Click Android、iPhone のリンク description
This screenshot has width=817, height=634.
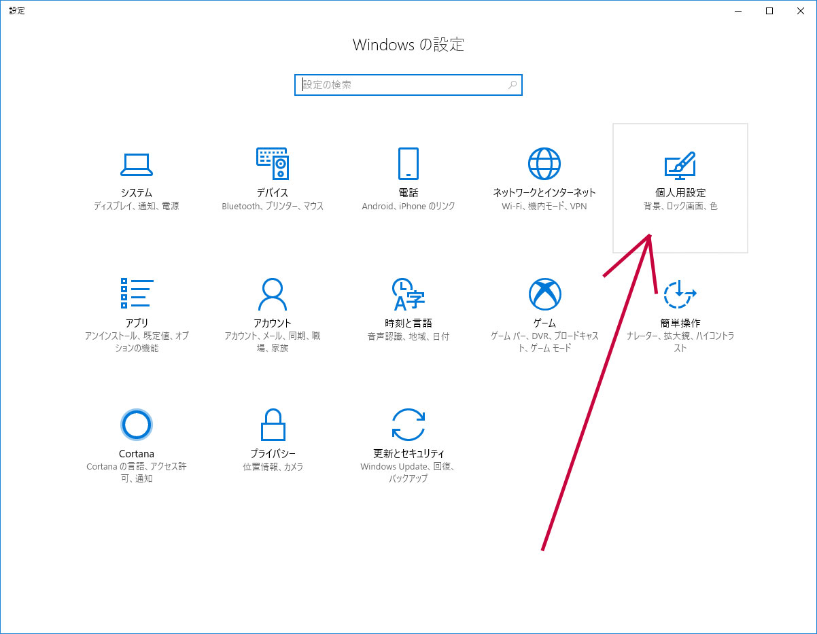tap(408, 206)
